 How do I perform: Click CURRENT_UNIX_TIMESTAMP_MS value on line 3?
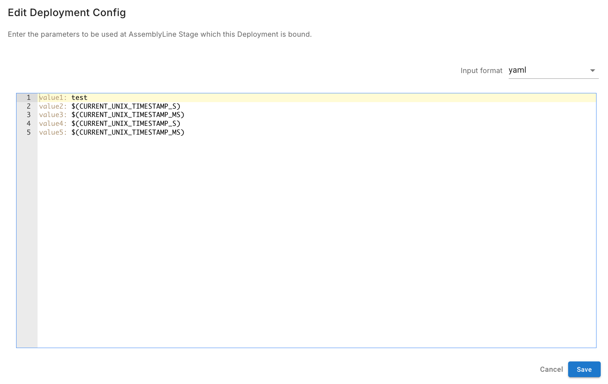point(128,115)
